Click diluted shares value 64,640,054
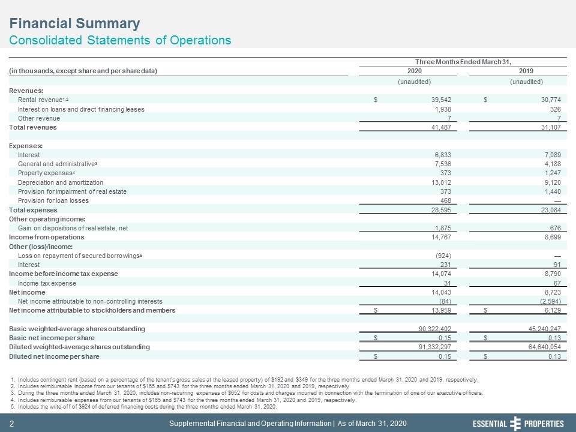Screen dimensions: 576x432 545,347
